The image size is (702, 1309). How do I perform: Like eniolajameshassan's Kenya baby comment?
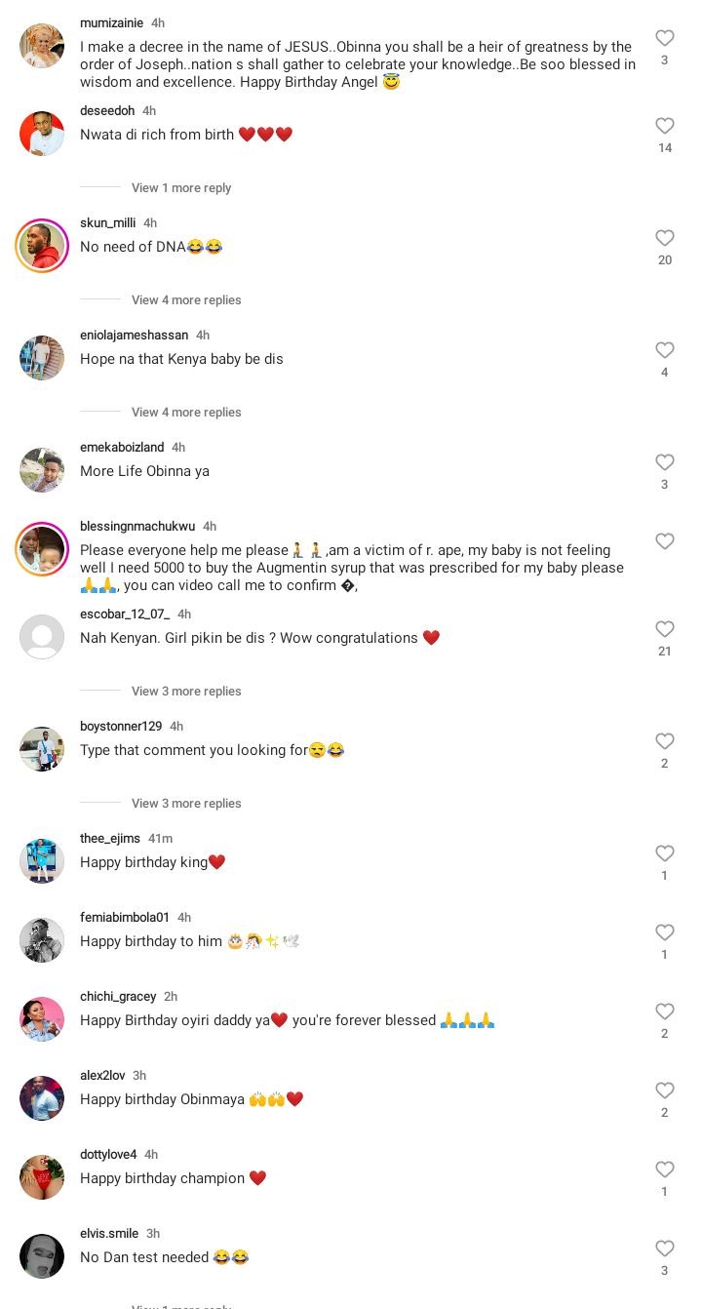[x=664, y=350]
